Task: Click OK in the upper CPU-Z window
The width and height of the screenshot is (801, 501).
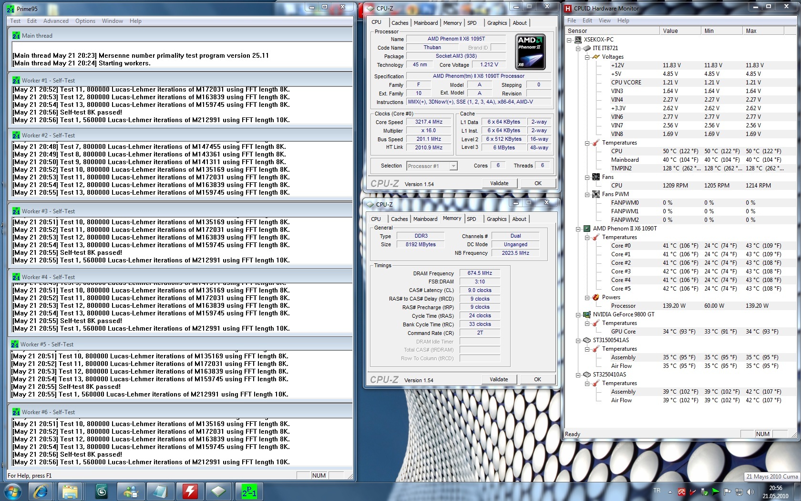Action: point(538,183)
